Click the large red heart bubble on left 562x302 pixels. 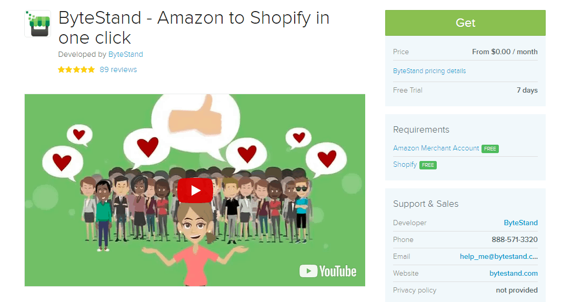62,162
